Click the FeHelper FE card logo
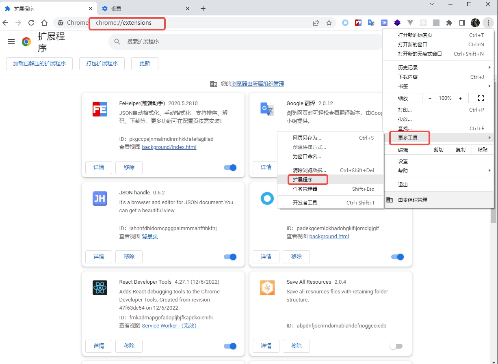 tap(100, 109)
